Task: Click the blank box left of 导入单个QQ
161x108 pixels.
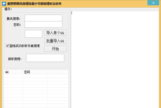Action: (x=33, y=34)
